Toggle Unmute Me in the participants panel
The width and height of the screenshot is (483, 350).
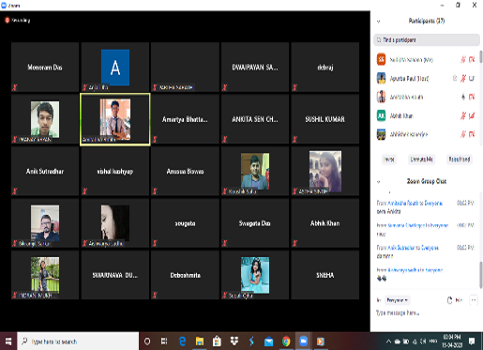421,160
